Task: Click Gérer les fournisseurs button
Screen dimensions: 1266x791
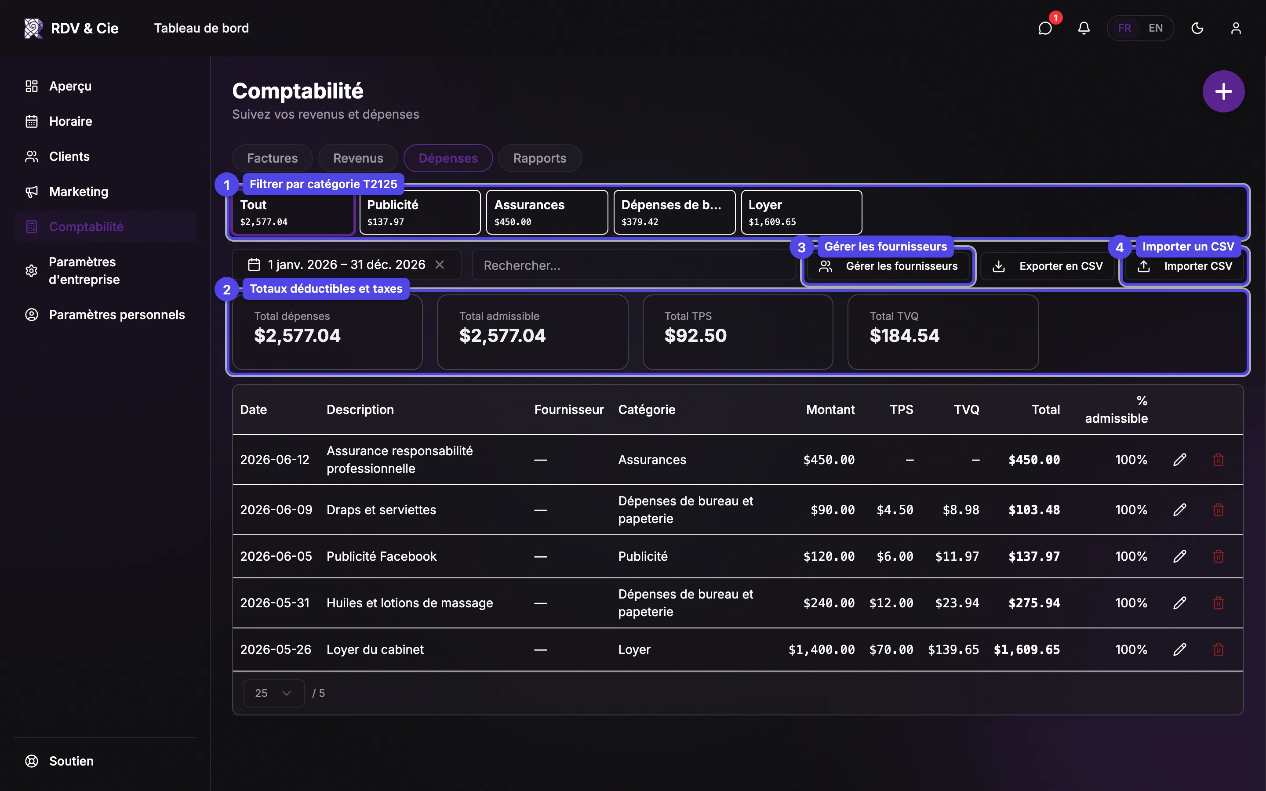Action: pyautogui.click(x=888, y=266)
